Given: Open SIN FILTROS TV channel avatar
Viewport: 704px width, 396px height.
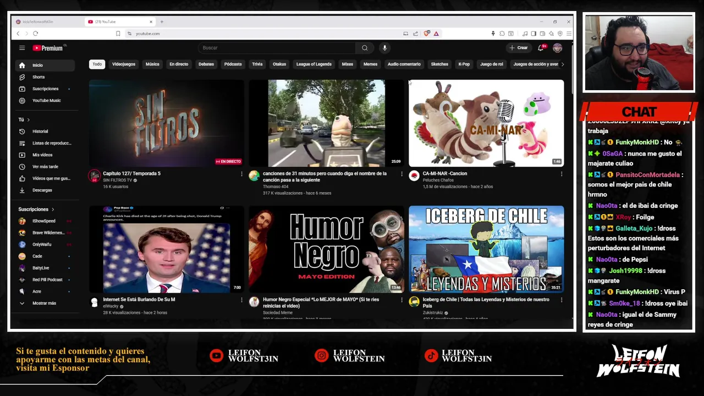Looking at the screenshot, I should point(95,175).
